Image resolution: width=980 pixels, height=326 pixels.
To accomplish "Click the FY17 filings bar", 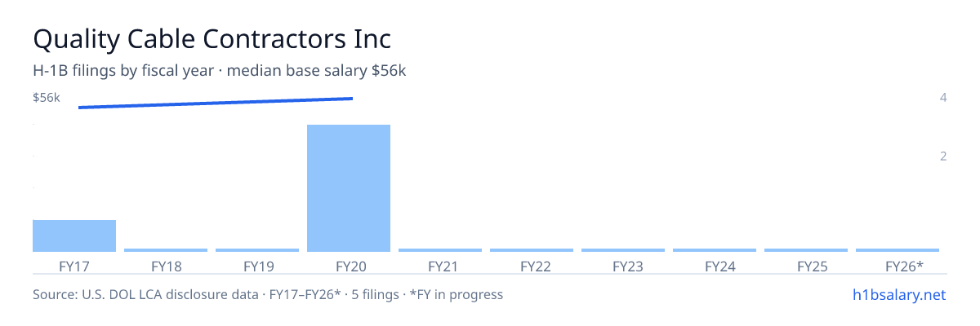I will (74, 236).
